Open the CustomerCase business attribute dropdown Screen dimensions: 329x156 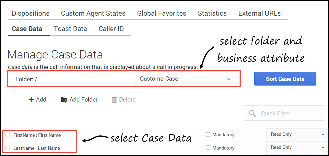[187, 79]
